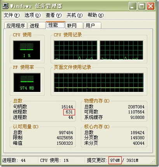Image resolution: width=159 pixels, height=167 pixels.
Task: Switch to the 用户 tab
Action: [93, 25]
